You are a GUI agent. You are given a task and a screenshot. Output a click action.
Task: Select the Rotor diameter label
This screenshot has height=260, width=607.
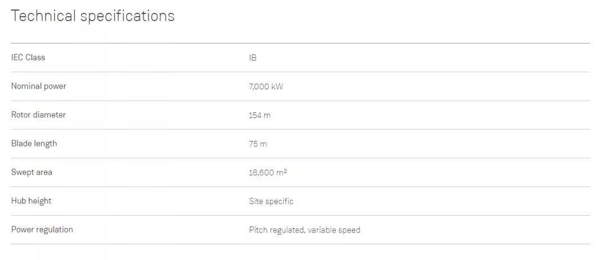point(38,115)
